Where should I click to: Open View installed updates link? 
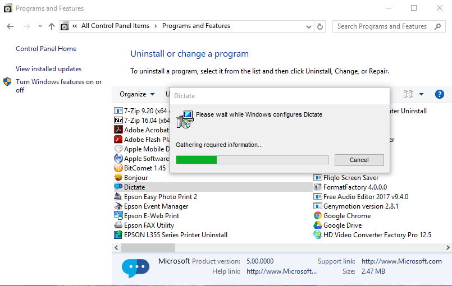click(x=49, y=69)
